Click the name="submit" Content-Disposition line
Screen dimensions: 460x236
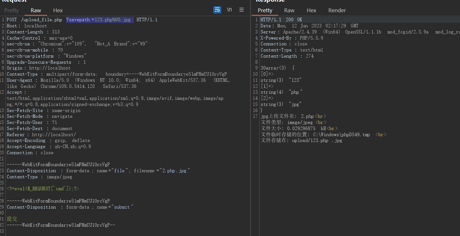click(x=70, y=207)
